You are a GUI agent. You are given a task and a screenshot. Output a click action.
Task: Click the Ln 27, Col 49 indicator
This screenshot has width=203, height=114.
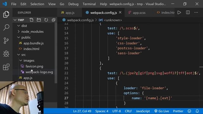click(x=82, y=111)
